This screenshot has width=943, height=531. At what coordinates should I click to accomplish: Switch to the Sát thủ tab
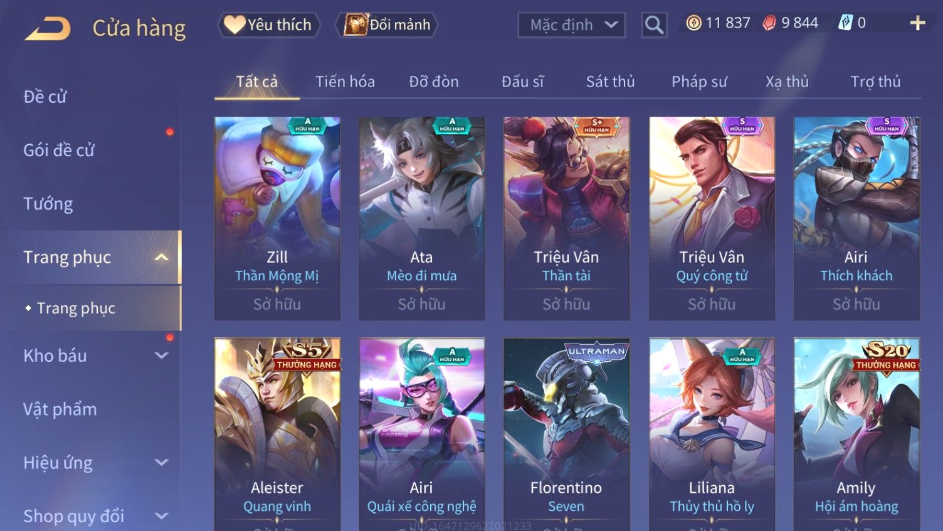click(610, 81)
